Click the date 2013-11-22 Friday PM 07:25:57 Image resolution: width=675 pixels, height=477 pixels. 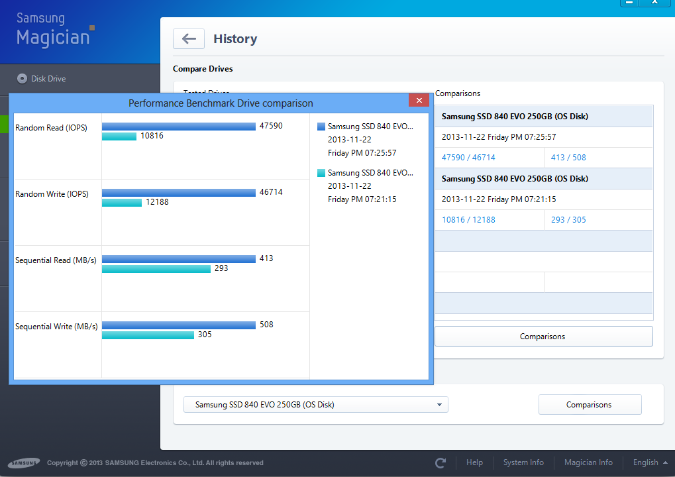pos(499,137)
